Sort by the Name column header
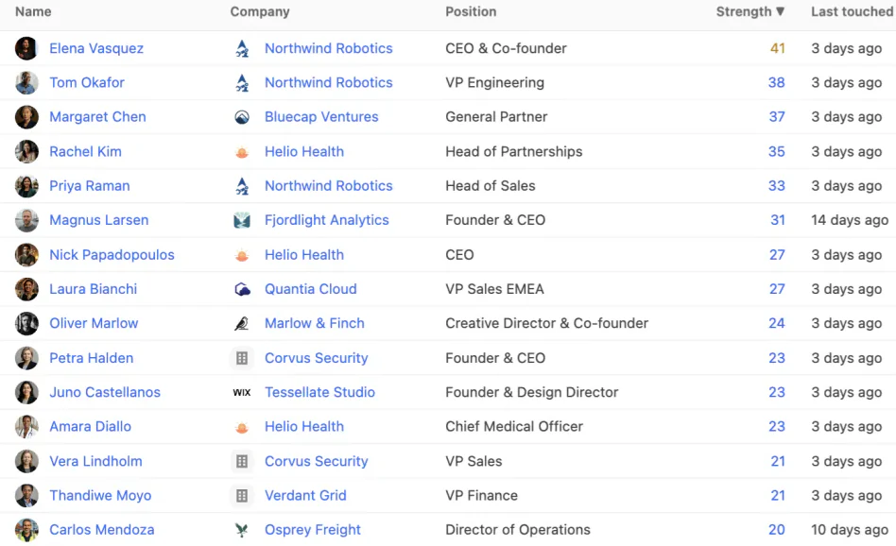 coord(33,11)
